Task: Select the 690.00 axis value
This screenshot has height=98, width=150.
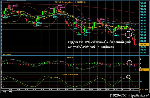Action: point(143,41)
